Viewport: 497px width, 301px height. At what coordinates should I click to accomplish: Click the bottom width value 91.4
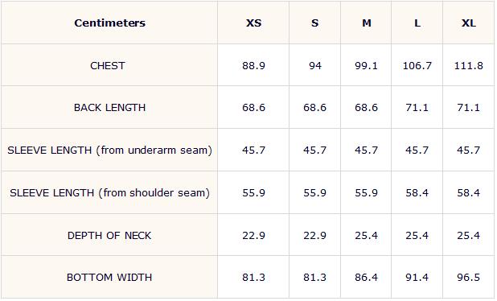tap(417, 277)
